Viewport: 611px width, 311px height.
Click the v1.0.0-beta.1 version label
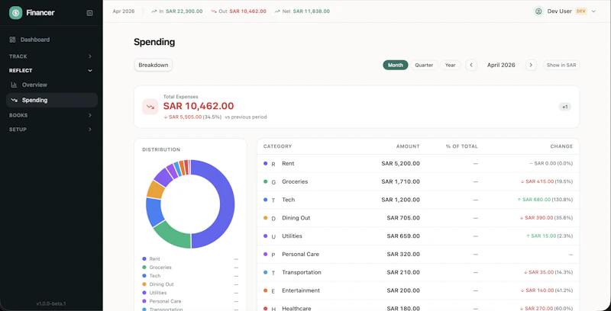(x=51, y=303)
